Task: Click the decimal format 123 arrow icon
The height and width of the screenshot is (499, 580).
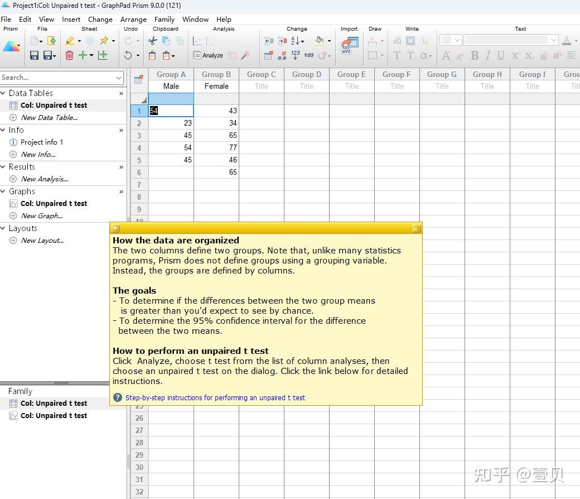Action: tap(295, 55)
